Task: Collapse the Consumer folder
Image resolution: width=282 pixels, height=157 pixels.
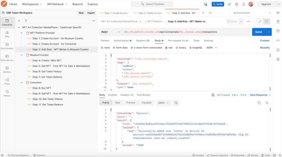Action: coord(21,83)
